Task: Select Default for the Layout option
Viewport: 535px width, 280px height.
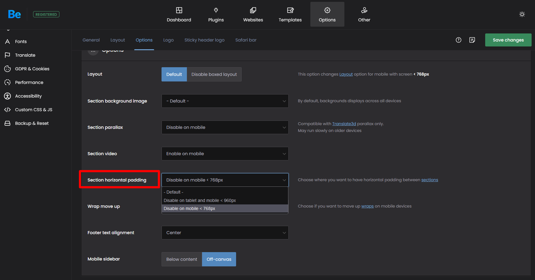Action: click(x=174, y=74)
